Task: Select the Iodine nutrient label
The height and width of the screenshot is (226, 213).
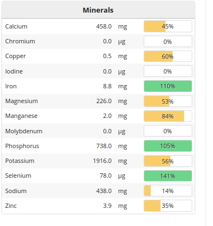Action: point(14,71)
